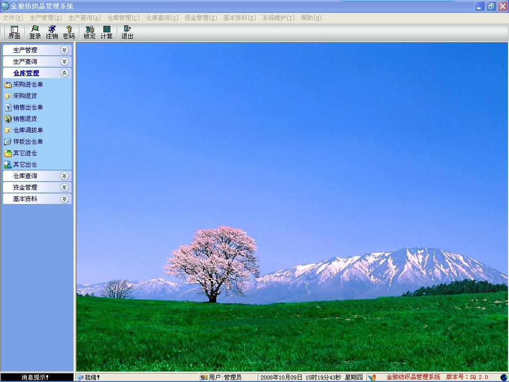Screen dimensions: 509x382
Task: Click the 登录 login toolbar icon
Action: click(35, 32)
